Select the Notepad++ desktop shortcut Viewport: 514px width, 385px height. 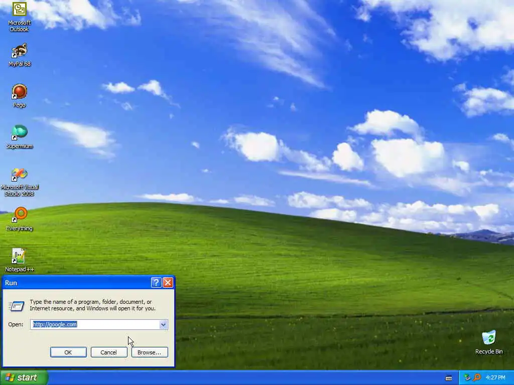coord(20,260)
